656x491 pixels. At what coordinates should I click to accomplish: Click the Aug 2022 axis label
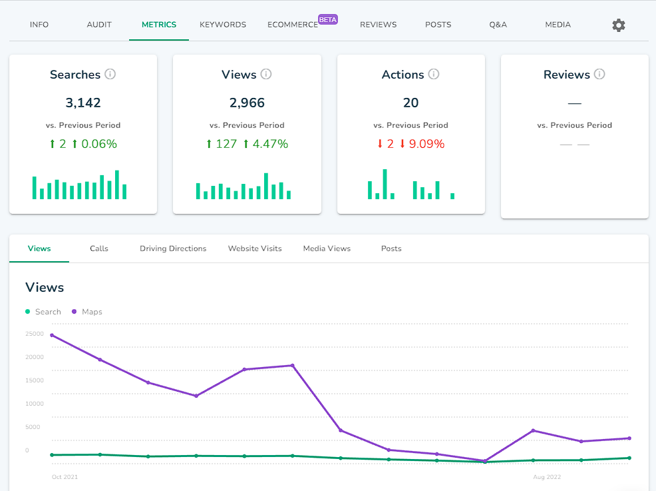(547, 477)
